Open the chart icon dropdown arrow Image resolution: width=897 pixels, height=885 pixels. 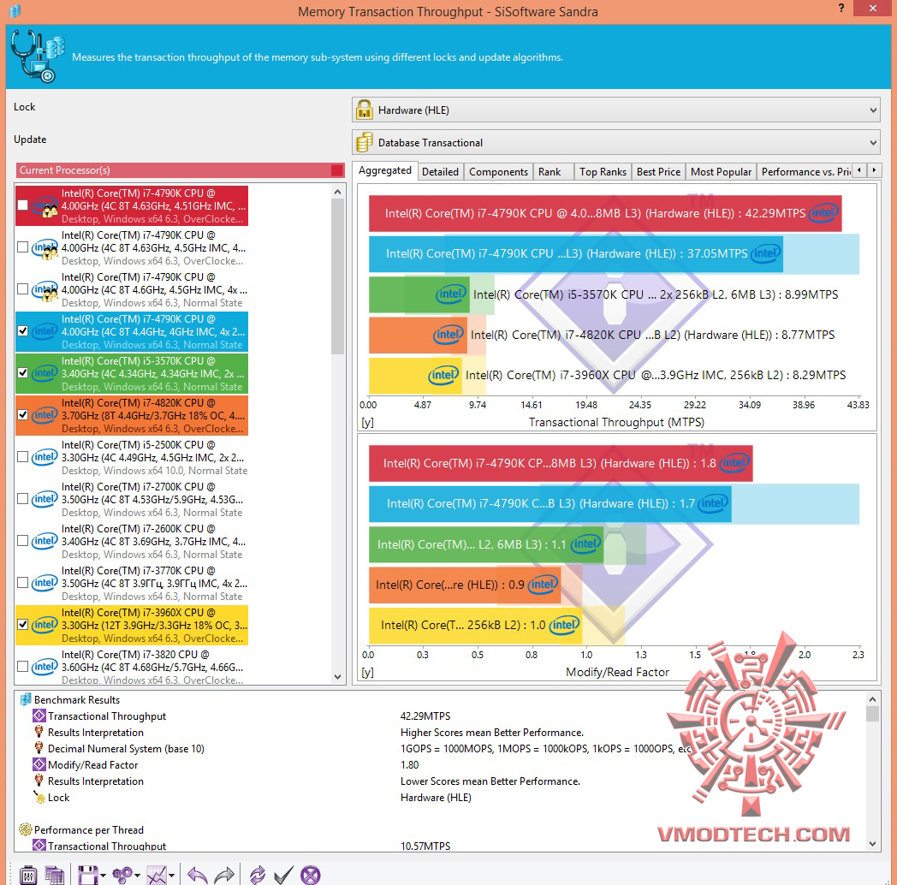pos(172,876)
